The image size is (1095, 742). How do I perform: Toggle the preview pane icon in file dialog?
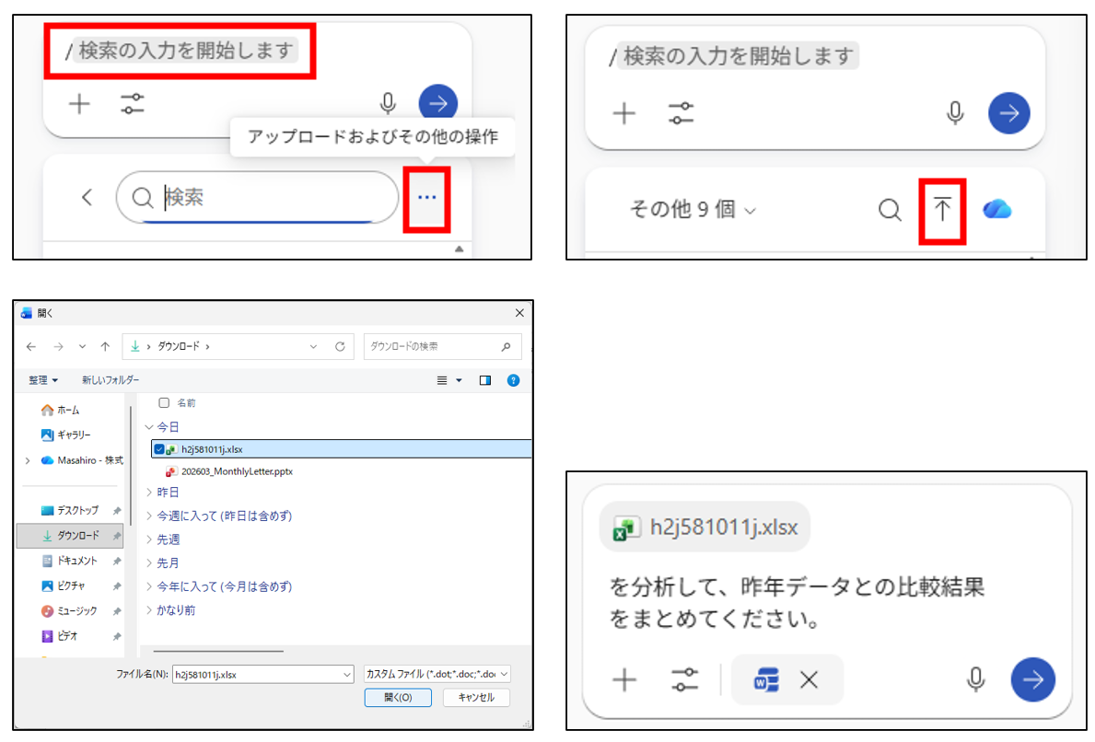point(485,380)
